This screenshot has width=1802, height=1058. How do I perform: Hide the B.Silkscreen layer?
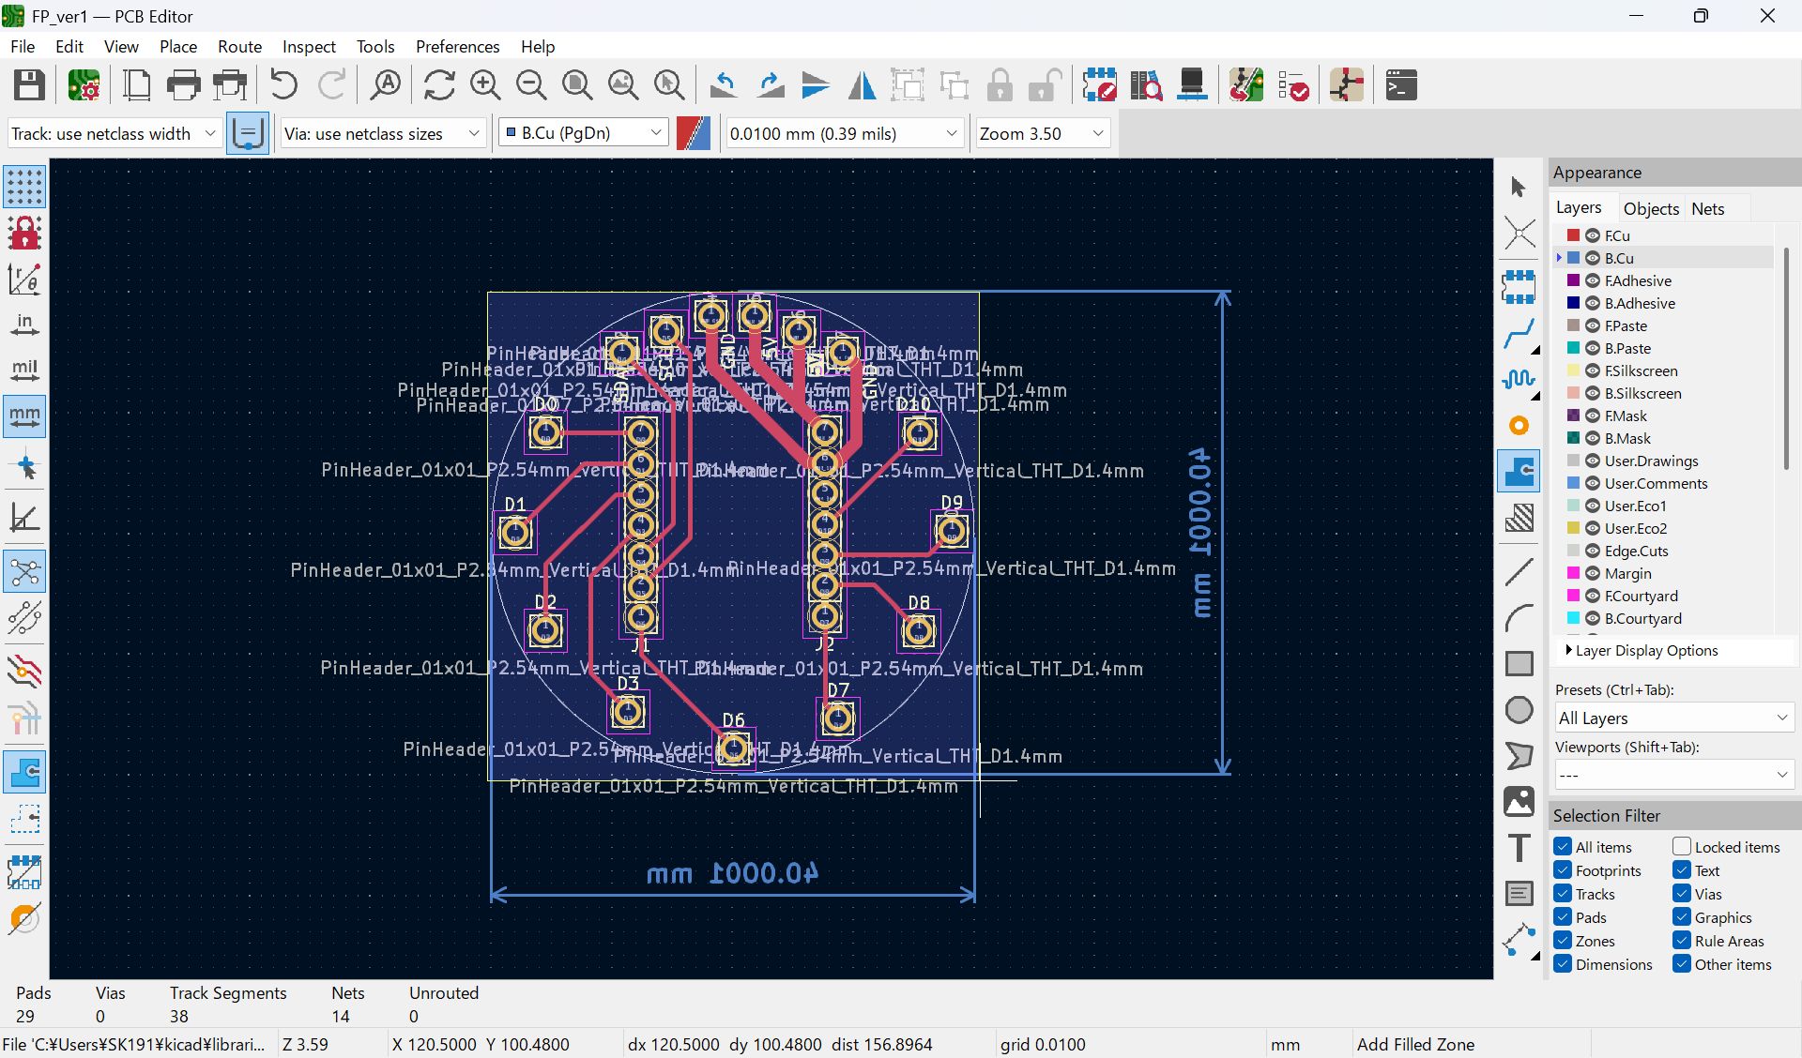[x=1593, y=393]
